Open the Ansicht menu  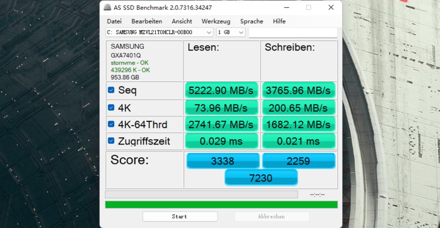tap(182, 21)
